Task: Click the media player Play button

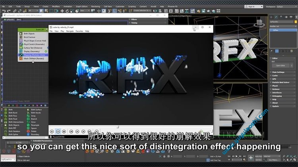Action: [52, 131]
